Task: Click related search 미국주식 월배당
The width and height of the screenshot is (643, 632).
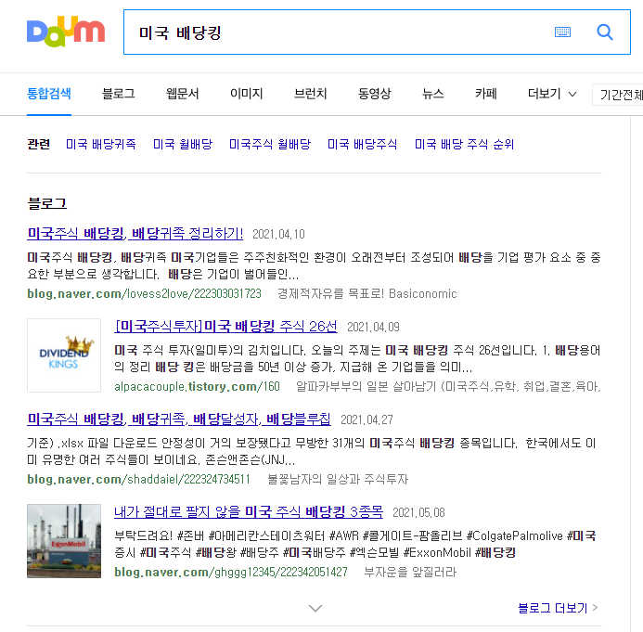Action: [x=270, y=145]
